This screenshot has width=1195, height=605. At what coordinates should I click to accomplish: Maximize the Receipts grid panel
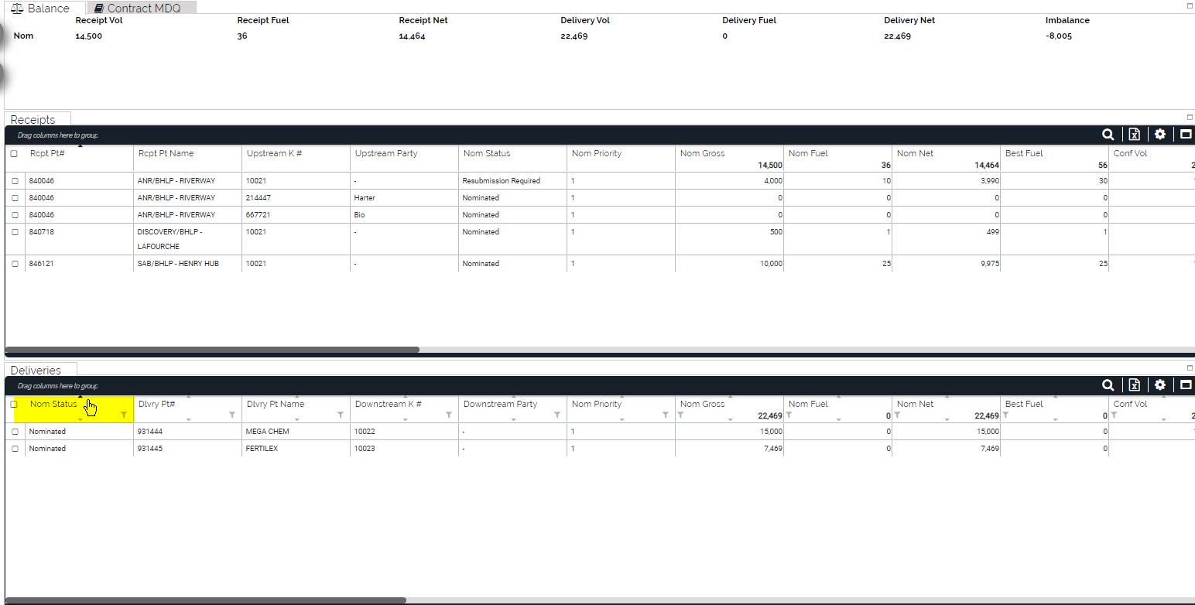coord(1185,135)
